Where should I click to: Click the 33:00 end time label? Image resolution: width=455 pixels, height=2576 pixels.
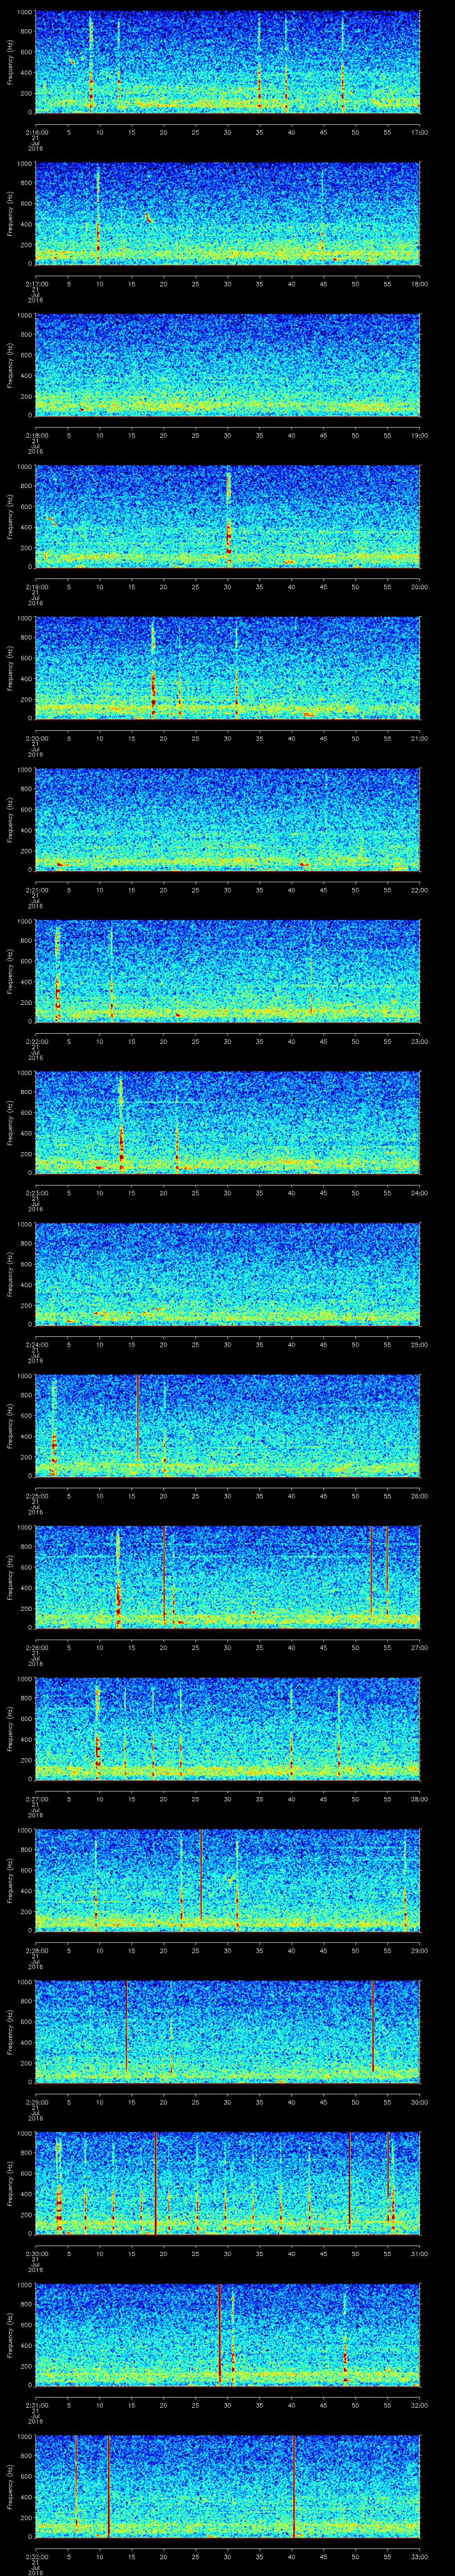(420, 2556)
